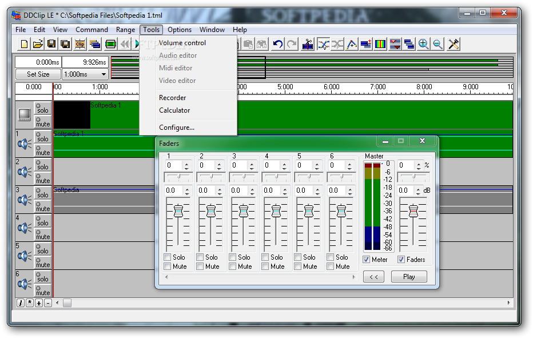Click the envelope node A+ toolbar icon
Image resolution: width=533 pixels, height=338 pixels.
(352, 44)
